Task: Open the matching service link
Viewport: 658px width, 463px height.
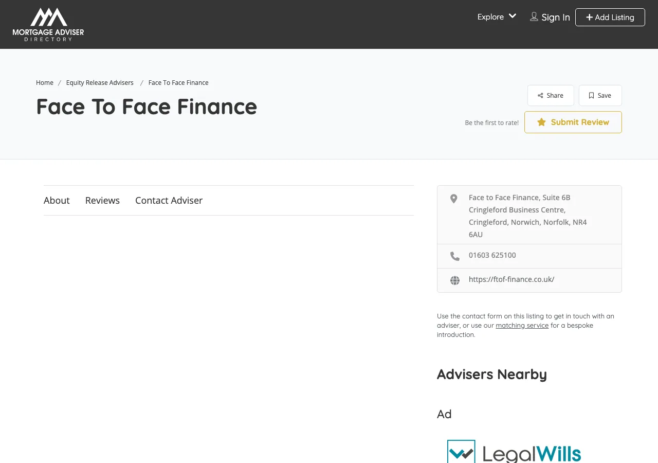Action: 522,325
